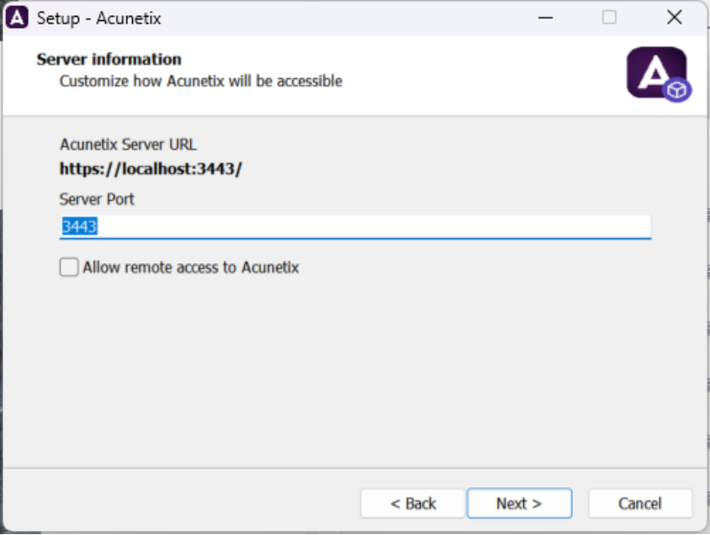Minimize the Setup - Acunetix window
710x535 pixels.
545,19
